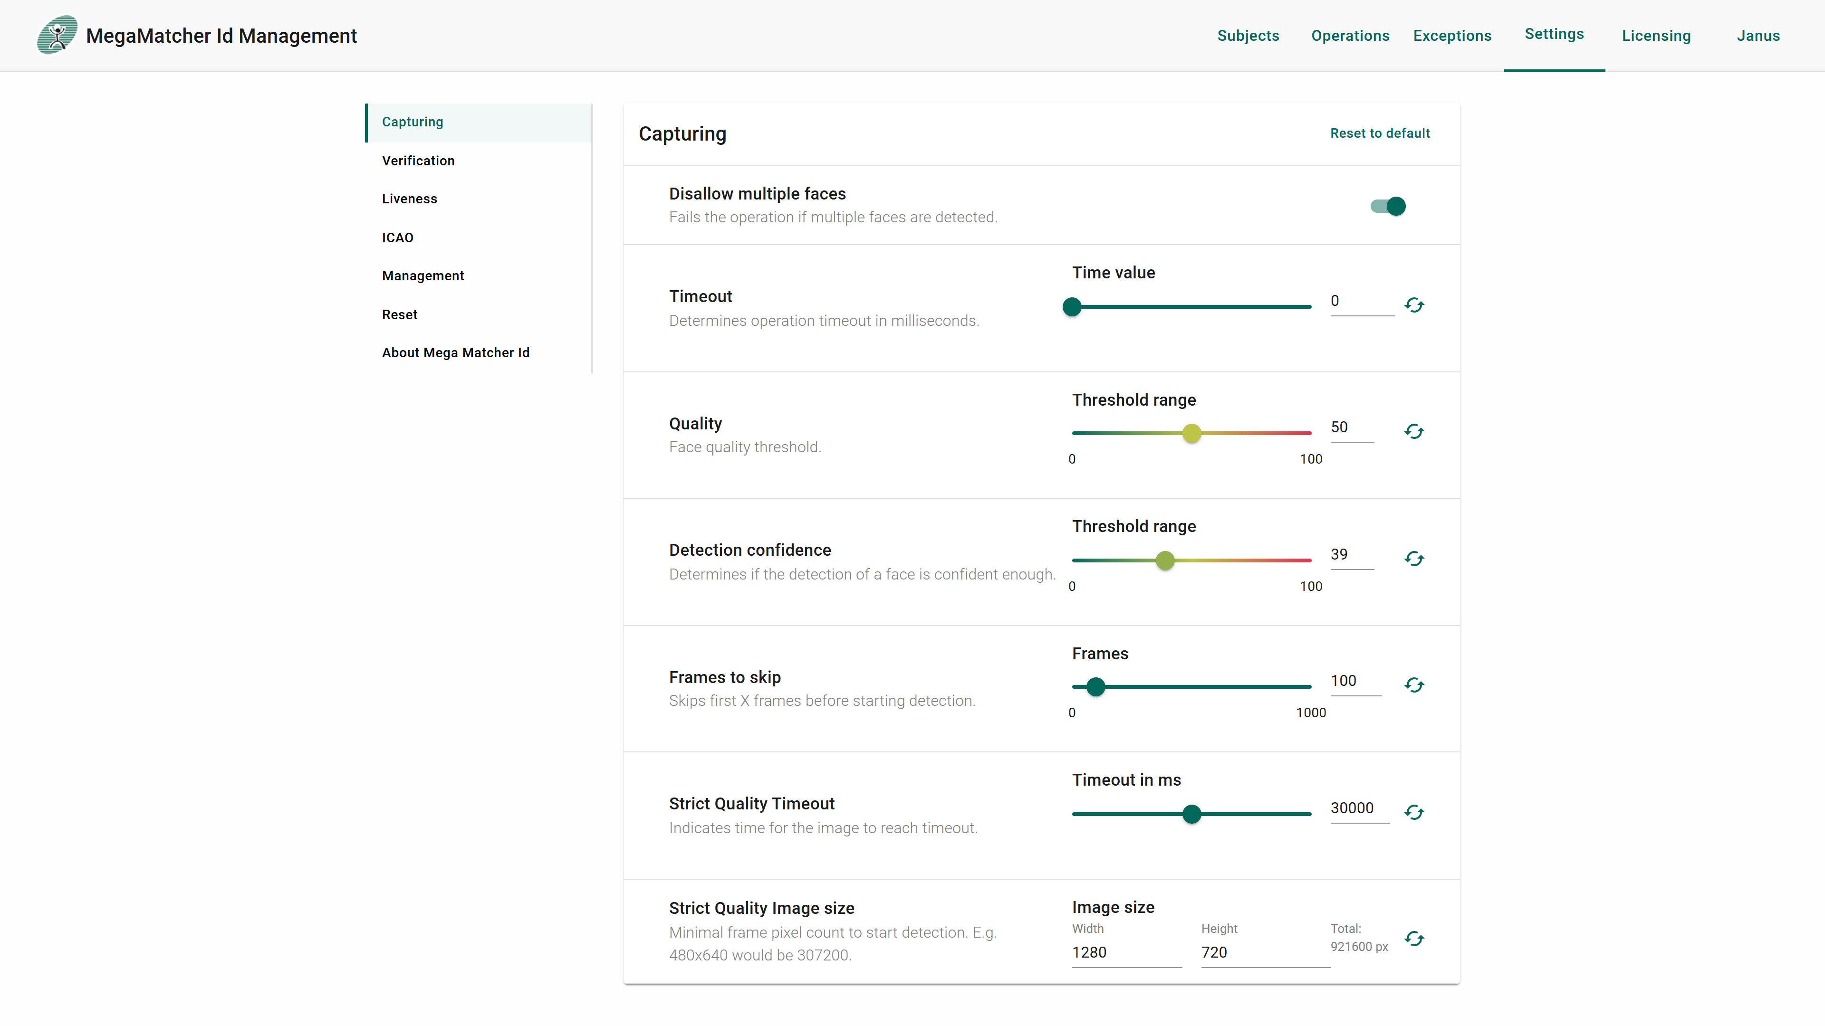Focus the Height field showing 720
This screenshot has height=1026, width=1825.
(x=1265, y=953)
